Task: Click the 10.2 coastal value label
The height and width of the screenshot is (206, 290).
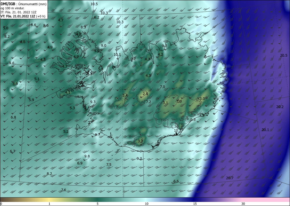Action: [177, 130]
